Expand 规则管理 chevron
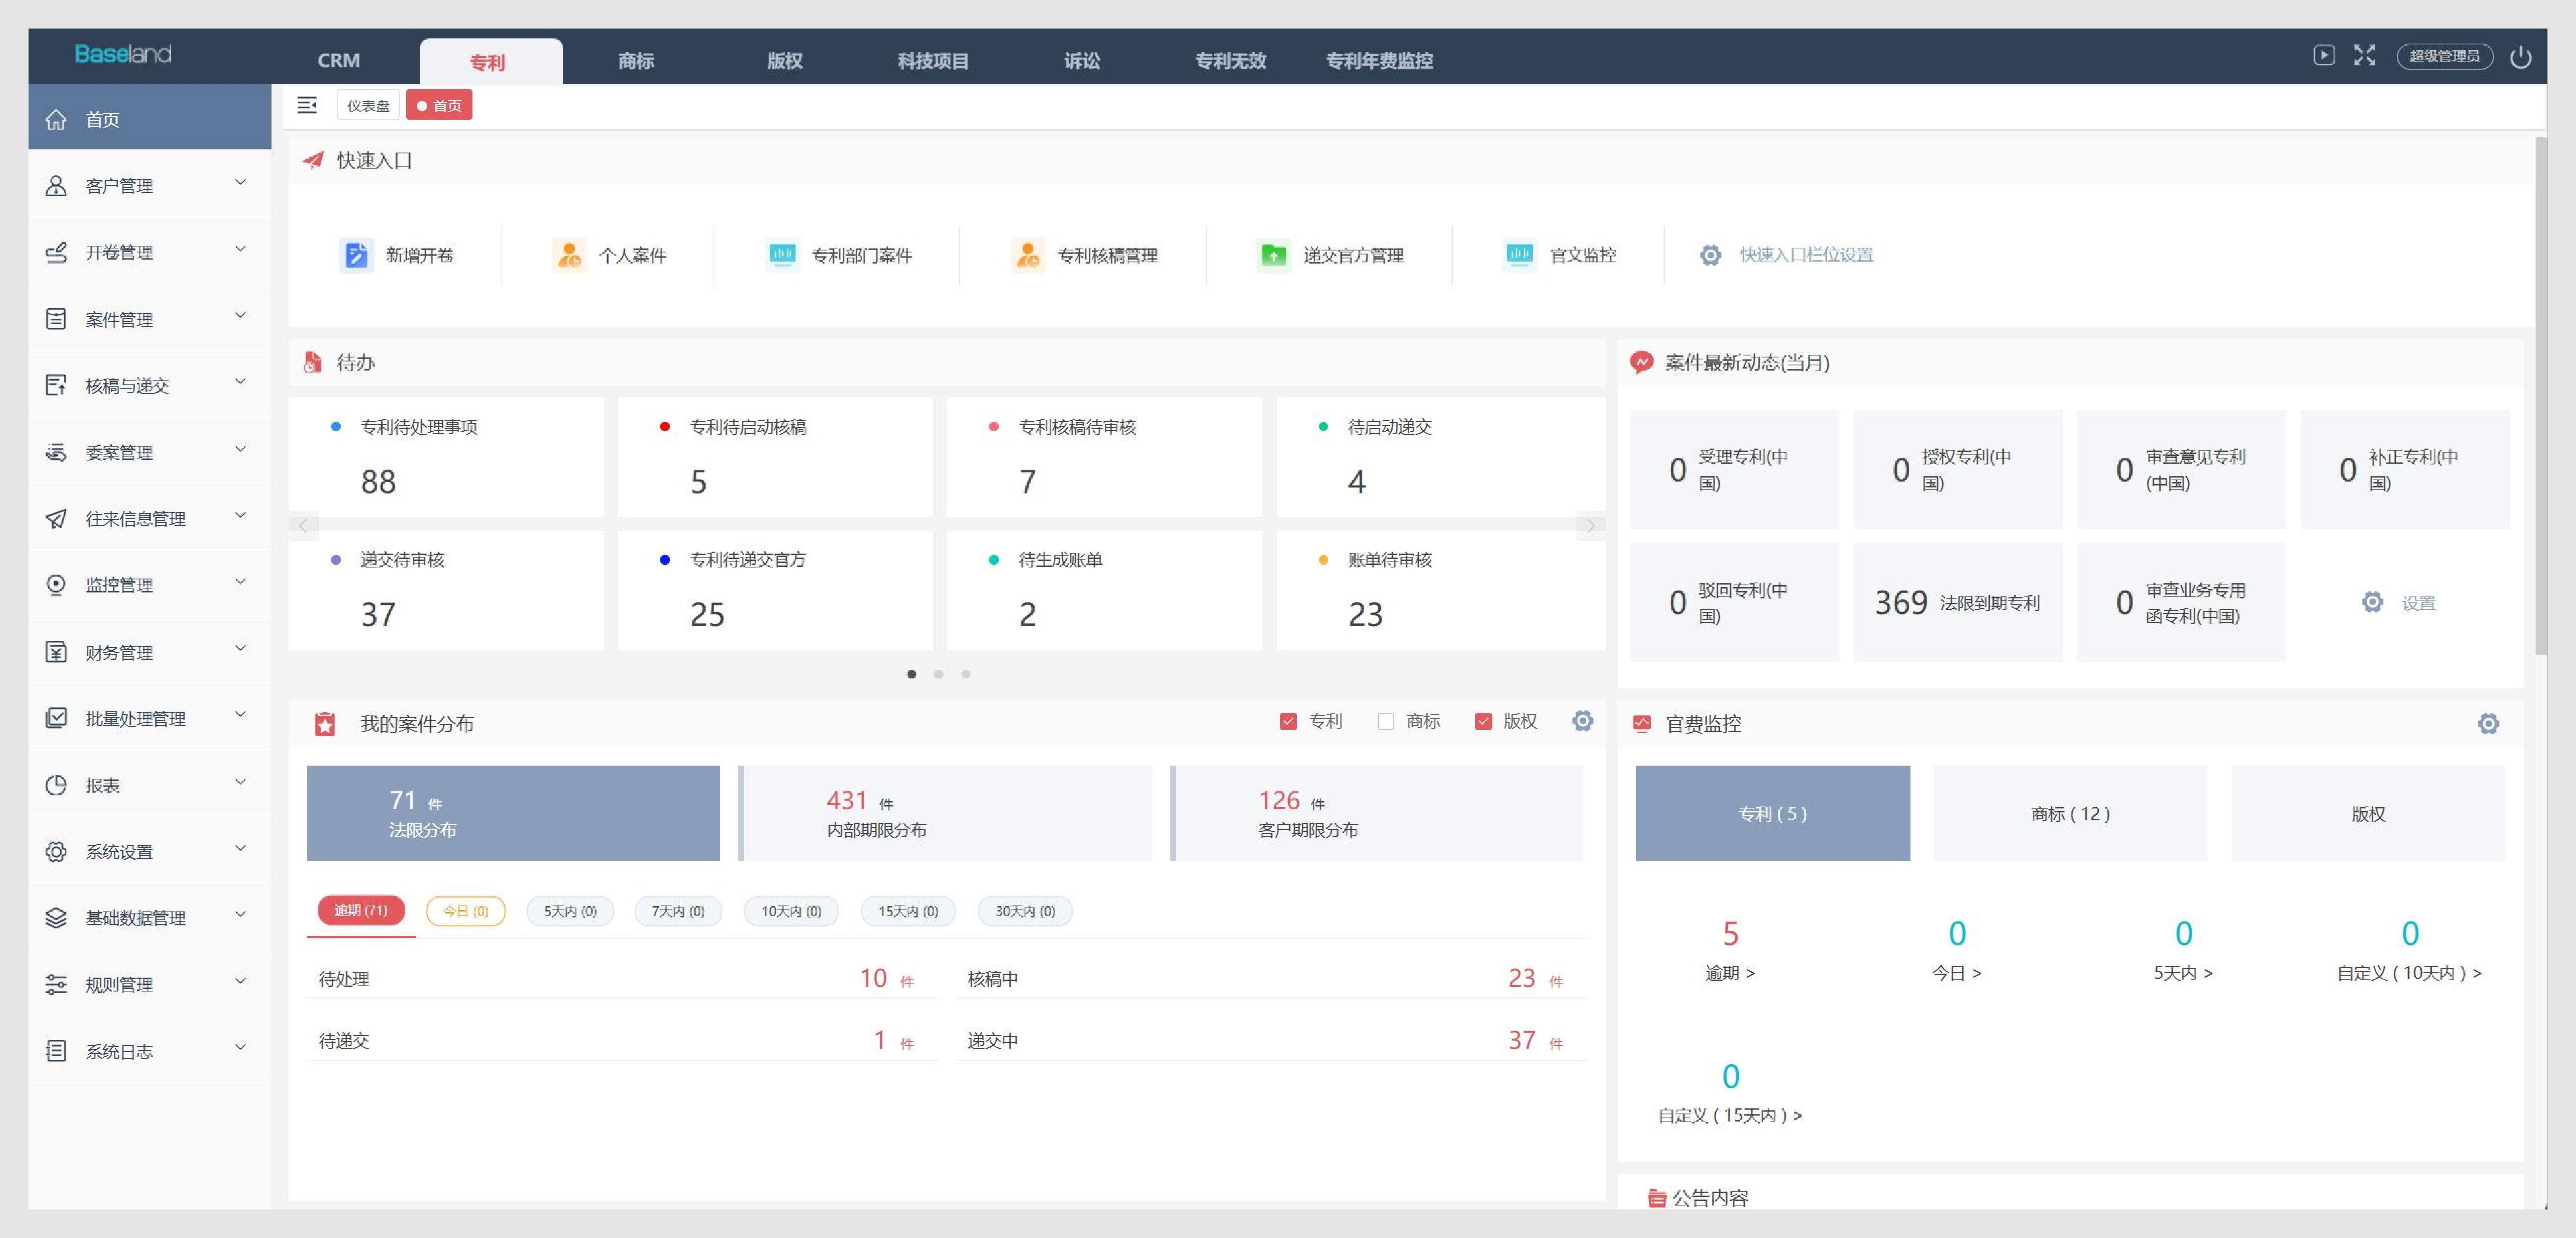The width and height of the screenshot is (2576, 1238). tap(240, 981)
